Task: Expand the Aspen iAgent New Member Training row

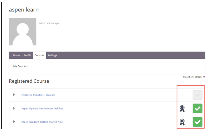Action: (14, 108)
